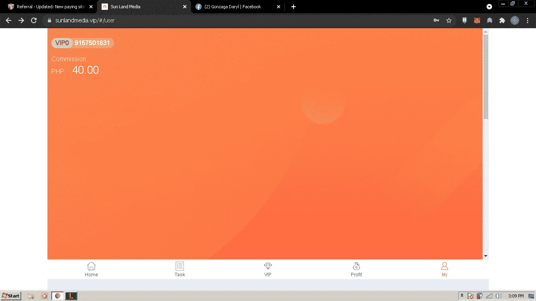536x301 pixels.
Task: Bookmark this page with star icon
Action: point(449,20)
